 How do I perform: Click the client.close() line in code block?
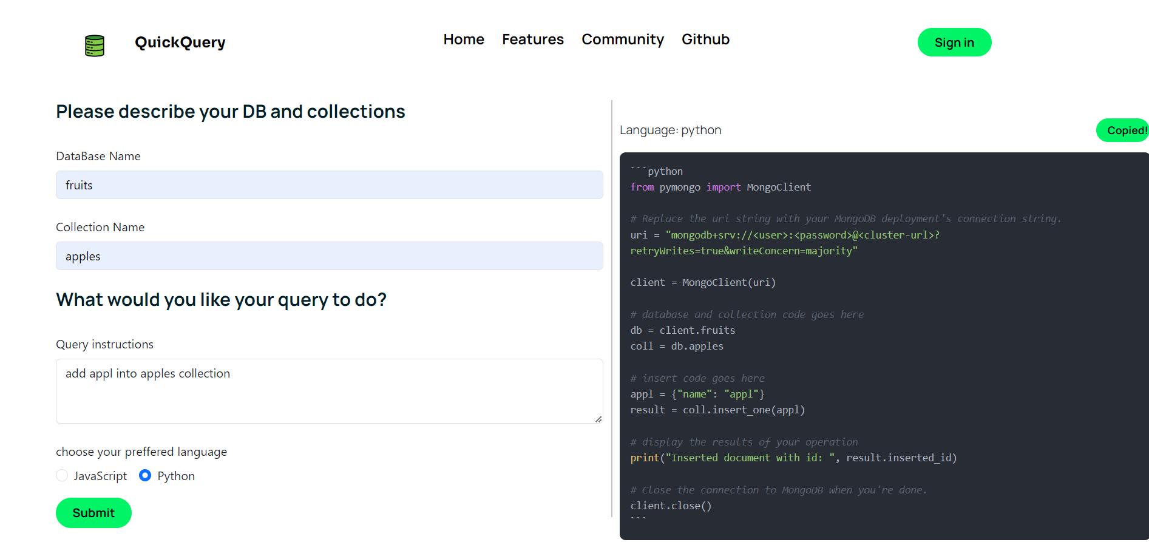click(x=671, y=506)
